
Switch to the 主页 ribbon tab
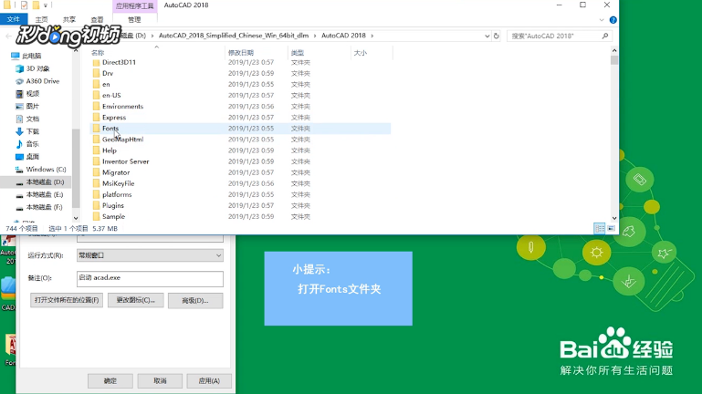[41, 20]
